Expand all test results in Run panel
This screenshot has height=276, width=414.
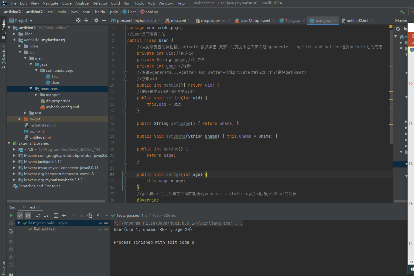coord(56,216)
